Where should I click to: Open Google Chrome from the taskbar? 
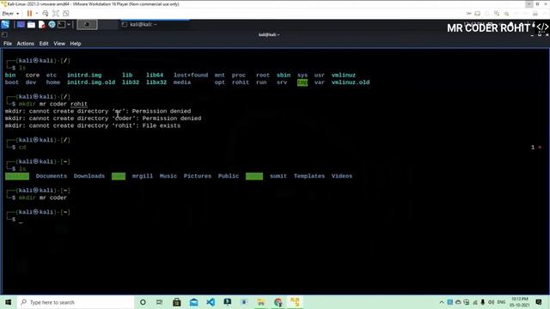click(278, 302)
